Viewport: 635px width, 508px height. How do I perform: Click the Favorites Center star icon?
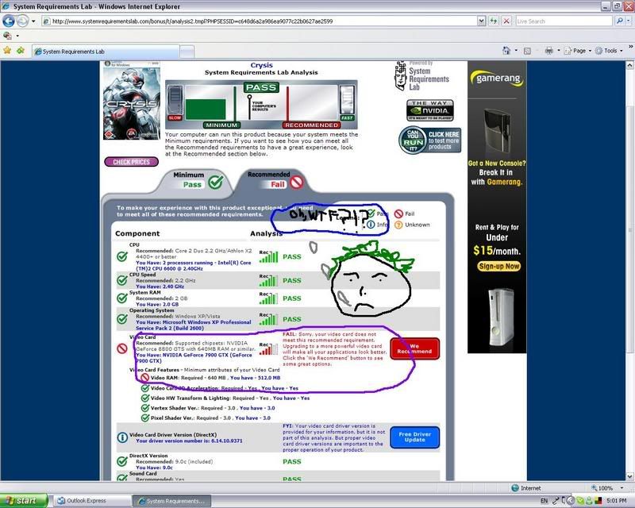(7, 51)
